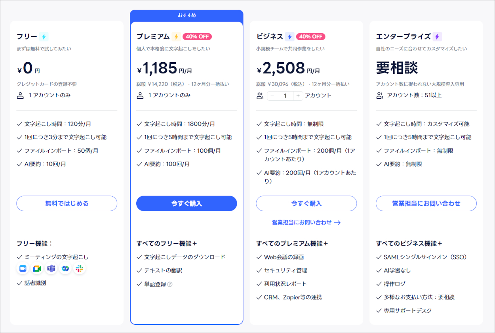Click the Microsoft Teams icon
The image size is (495, 333).
click(x=51, y=268)
